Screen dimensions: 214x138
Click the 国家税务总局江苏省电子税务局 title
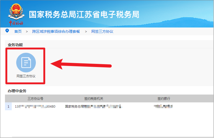[84, 14]
